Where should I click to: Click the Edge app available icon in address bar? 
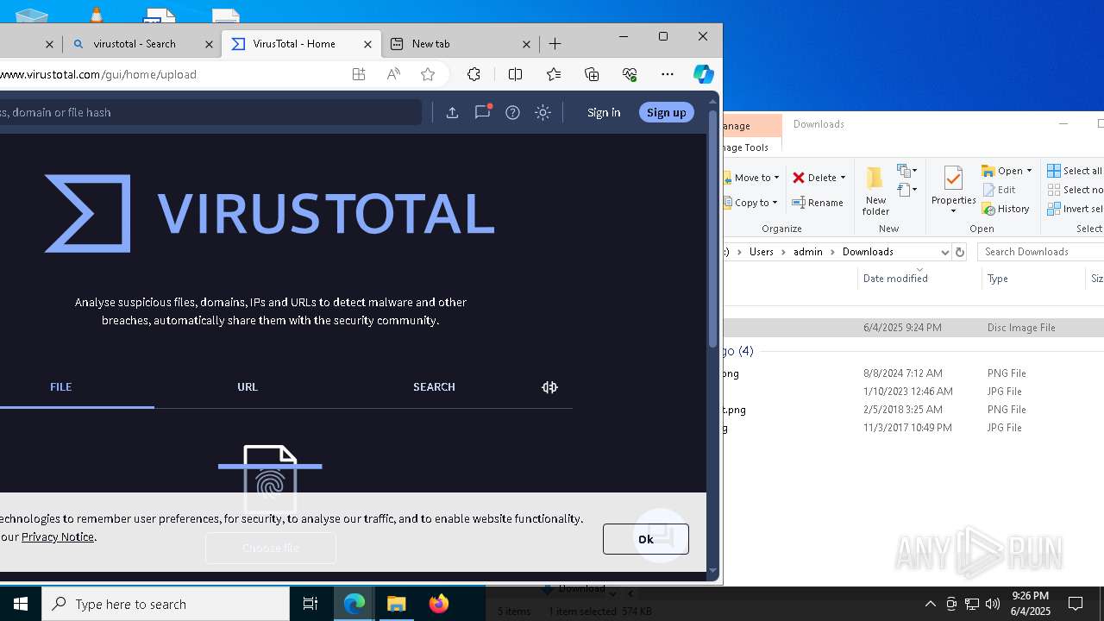(359, 74)
